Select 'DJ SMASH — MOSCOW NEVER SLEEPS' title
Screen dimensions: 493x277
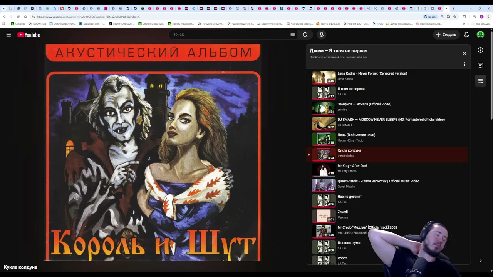(391, 120)
